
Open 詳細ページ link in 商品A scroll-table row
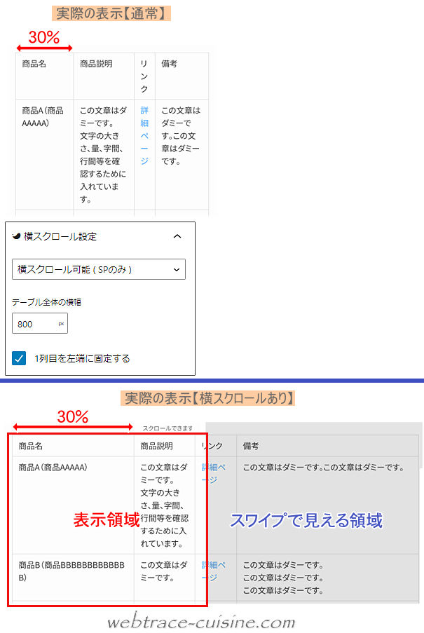coord(214,474)
